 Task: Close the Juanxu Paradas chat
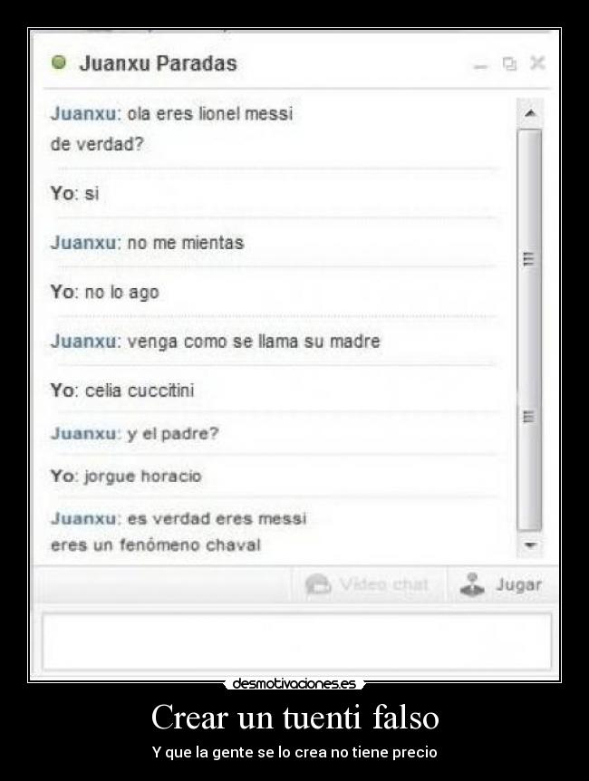point(537,63)
